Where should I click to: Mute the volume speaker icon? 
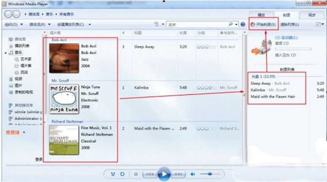(x=193, y=174)
